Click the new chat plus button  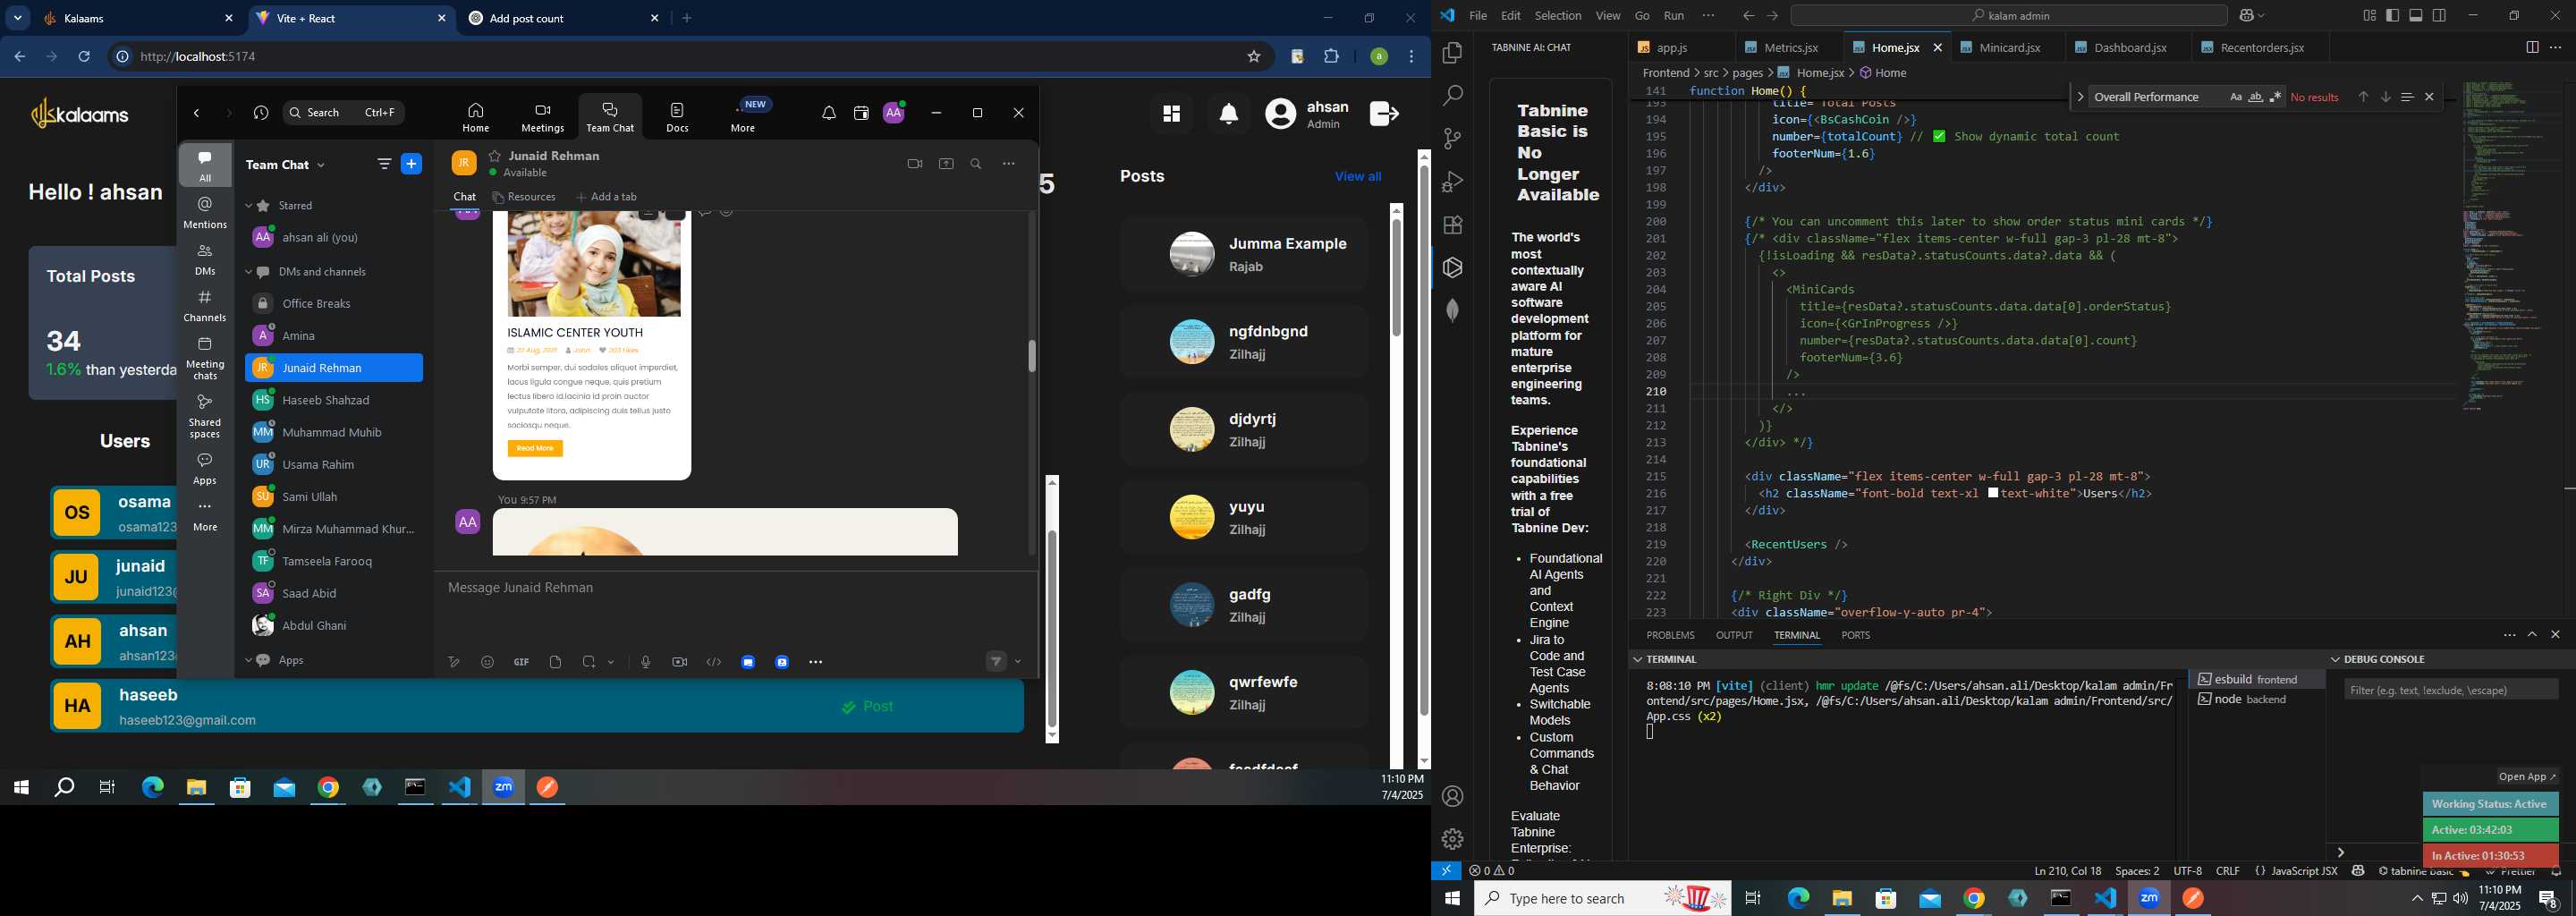411,164
